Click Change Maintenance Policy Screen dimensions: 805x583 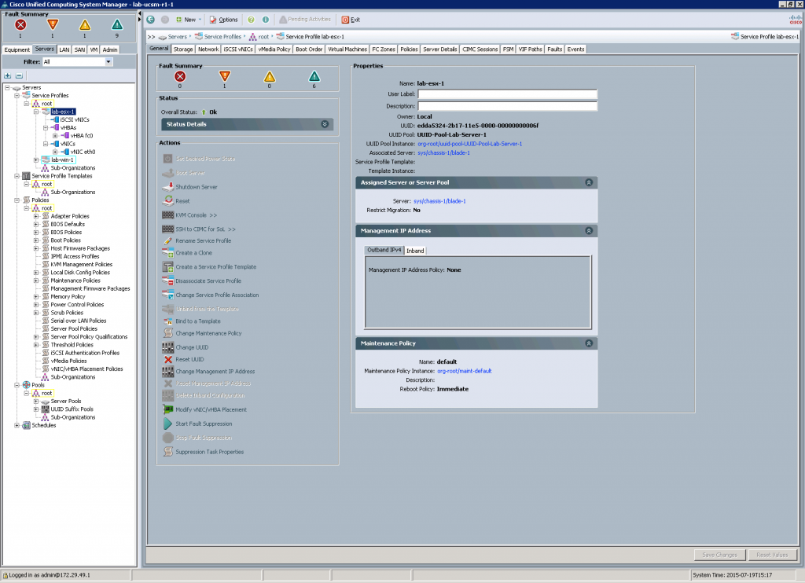pos(208,334)
